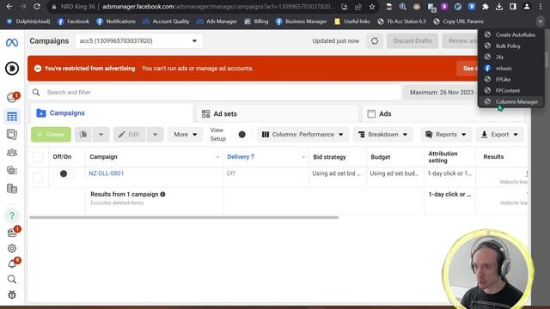Open the NZ-DLL-0801 campaign link
This screenshot has width=550, height=309.
point(107,173)
